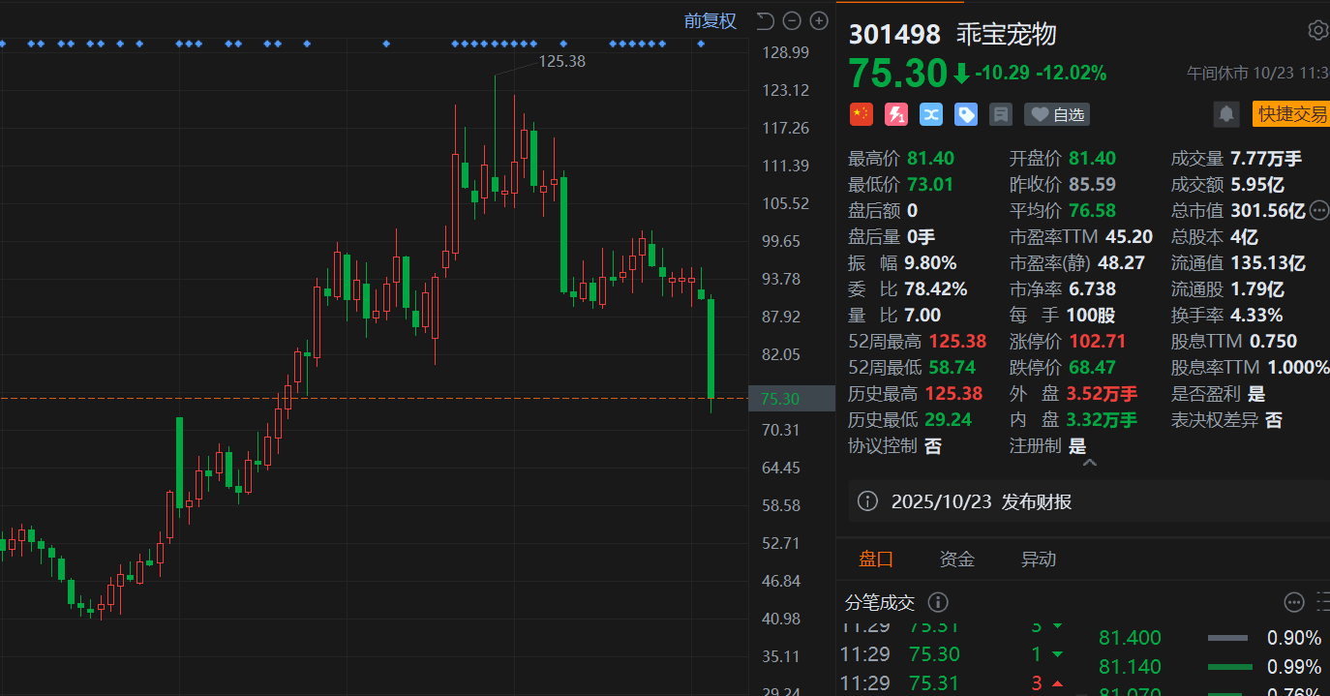The height and width of the screenshot is (696, 1330).
Task: Zoom in the candlestick chart
Action: (x=819, y=20)
